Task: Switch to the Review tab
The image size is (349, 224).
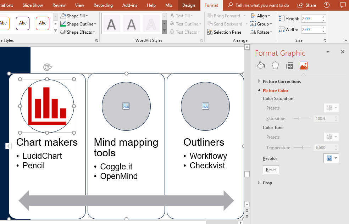Action: click(x=59, y=5)
